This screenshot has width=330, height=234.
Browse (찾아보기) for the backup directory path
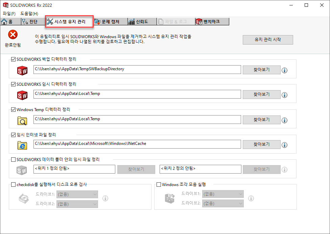tap(262, 70)
